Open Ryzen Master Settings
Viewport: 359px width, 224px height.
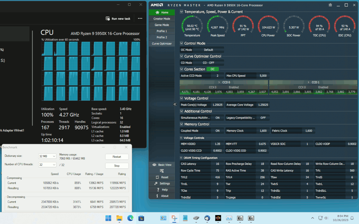coord(162,183)
